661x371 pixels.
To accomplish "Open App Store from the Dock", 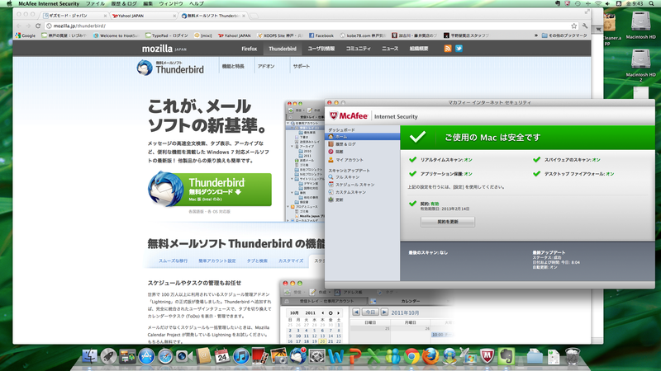I will (146, 356).
